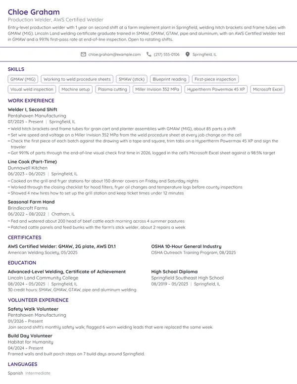Select the First-piece inspection skill tag
Viewport: 297px width, 384px height.
click(215, 79)
